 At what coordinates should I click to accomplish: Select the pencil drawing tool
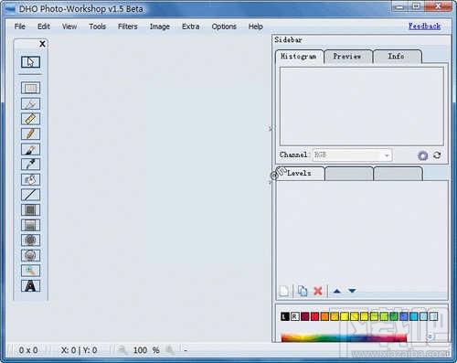pyautogui.click(x=30, y=133)
